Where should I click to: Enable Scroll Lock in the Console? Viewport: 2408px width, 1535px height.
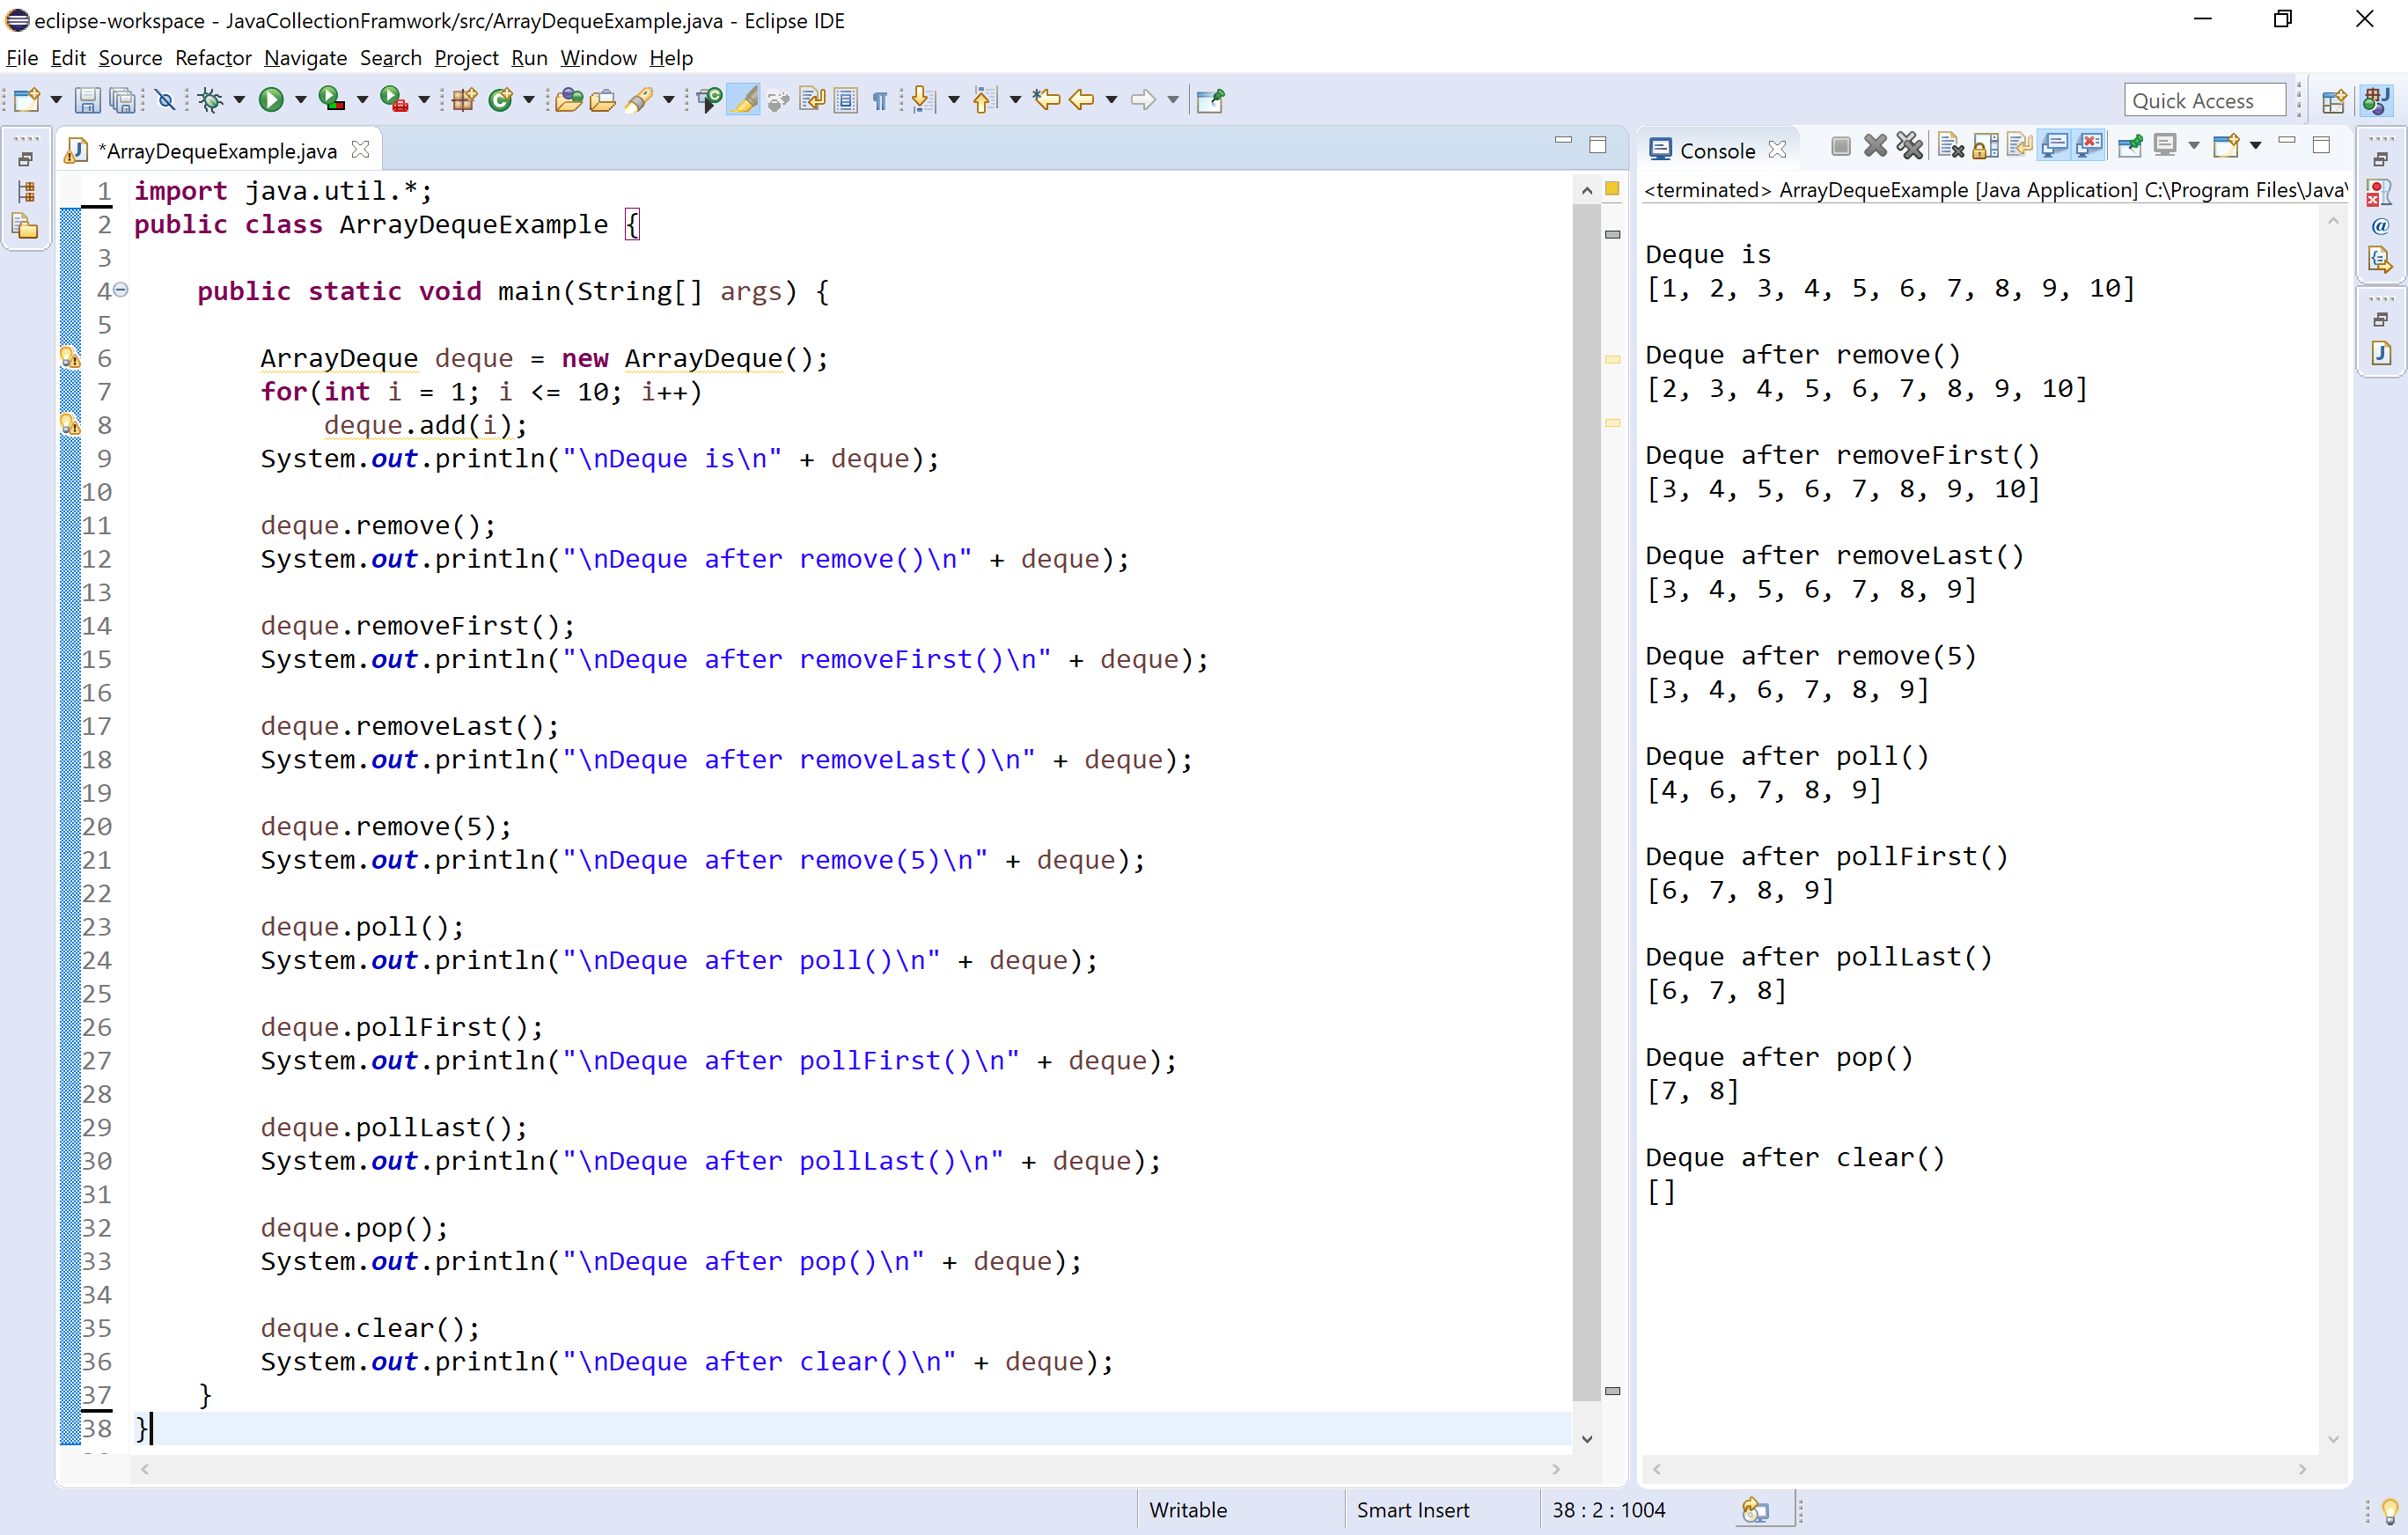pyautogui.click(x=1986, y=146)
